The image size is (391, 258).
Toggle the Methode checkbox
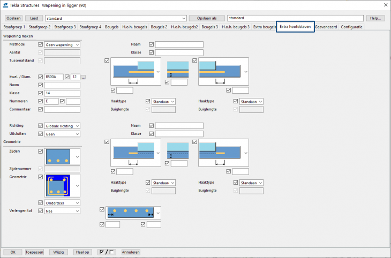[41, 44]
